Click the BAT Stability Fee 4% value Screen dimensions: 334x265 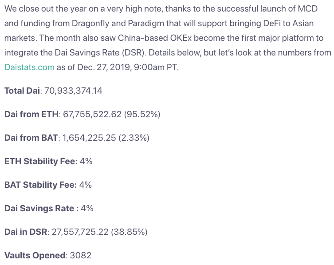tap(86, 185)
